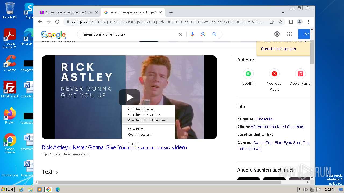Click the taskbar clock 2:22 PM
The width and height of the screenshot is (344, 193).
tap(330, 190)
